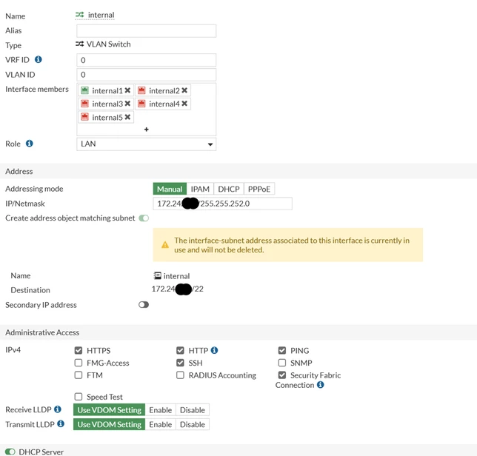
Task: Click the Alias input field
Action: pyautogui.click(x=147, y=30)
